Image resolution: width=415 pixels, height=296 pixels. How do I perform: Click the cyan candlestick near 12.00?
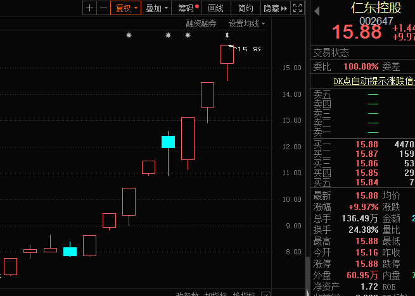(168, 142)
